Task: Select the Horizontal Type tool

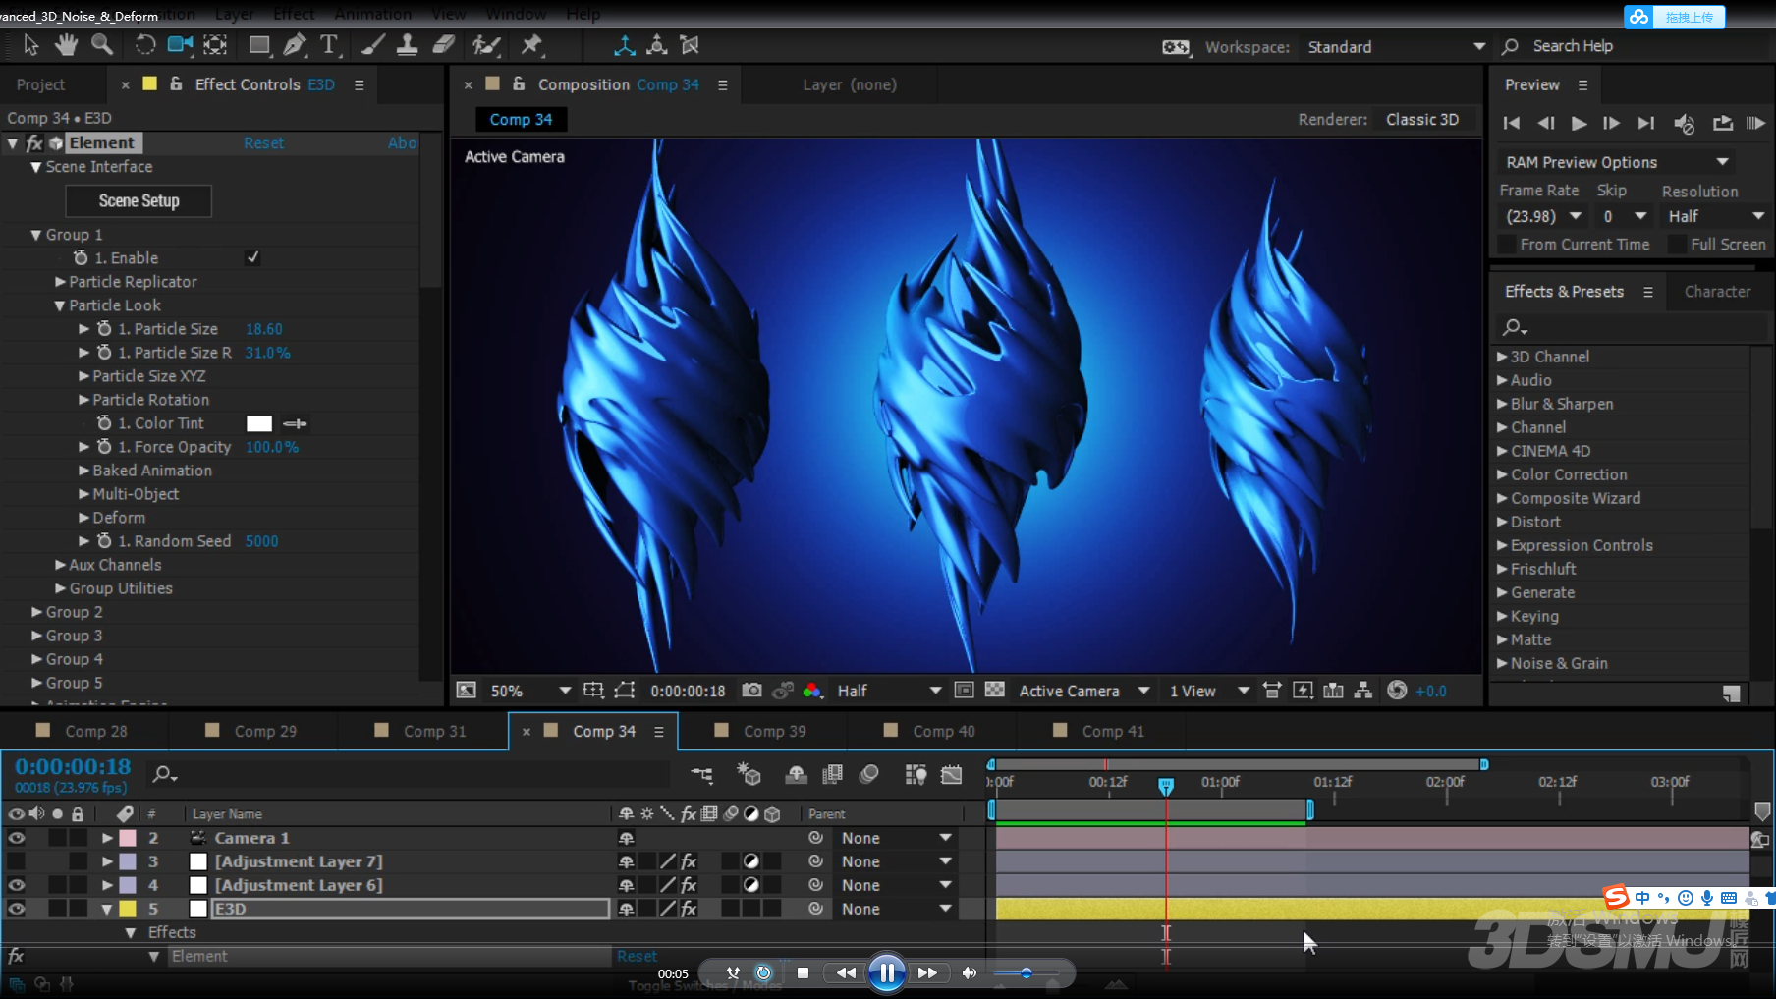Action: [329, 45]
